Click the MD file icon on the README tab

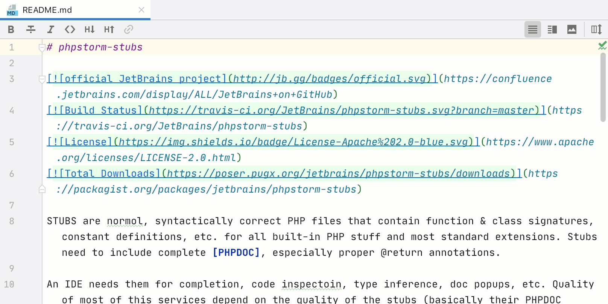click(x=12, y=10)
